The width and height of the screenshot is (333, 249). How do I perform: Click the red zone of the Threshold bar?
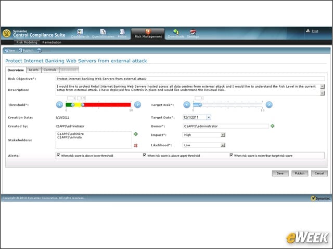click(x=107, y=105)
